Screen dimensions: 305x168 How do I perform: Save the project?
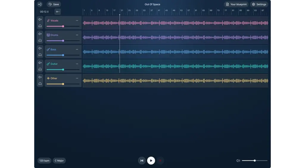pos(54,4)
